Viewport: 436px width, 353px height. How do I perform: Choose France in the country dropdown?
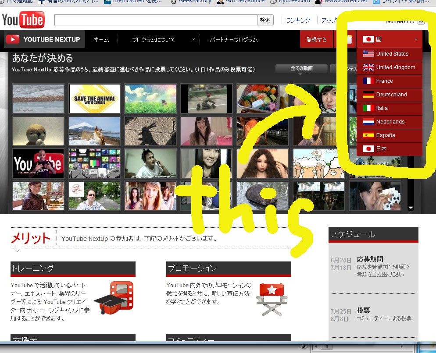click(x=390, y=81)
